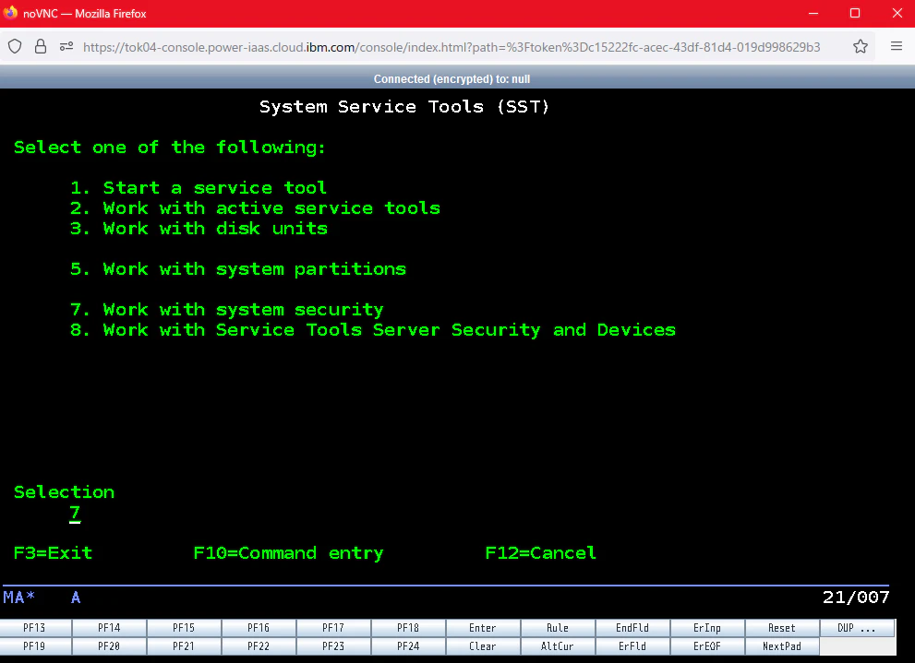The width and height of the screenshot is (915, 663).
Task: Click the PF17 key button
Action: click(333, 627)
